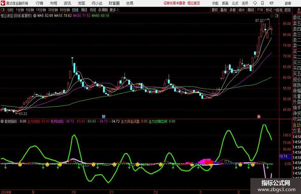Image resolution: width=301 pixels, height=194 pixels.
Task: Click the MA5: 82.69 label
Action: coord(45,16)
